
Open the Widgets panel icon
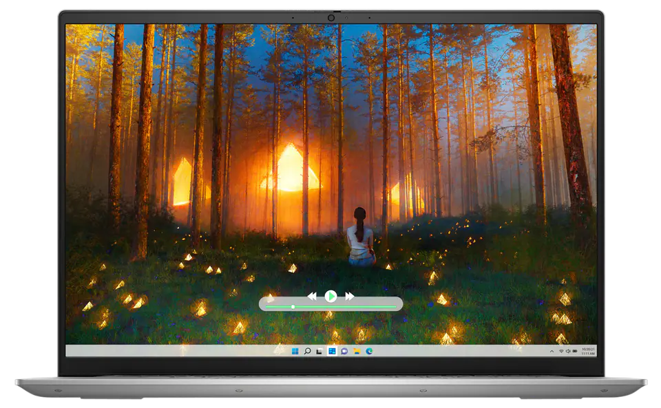[332, 351]
